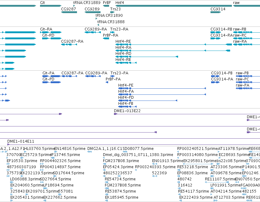Click the raw-PB protein label

242,73
